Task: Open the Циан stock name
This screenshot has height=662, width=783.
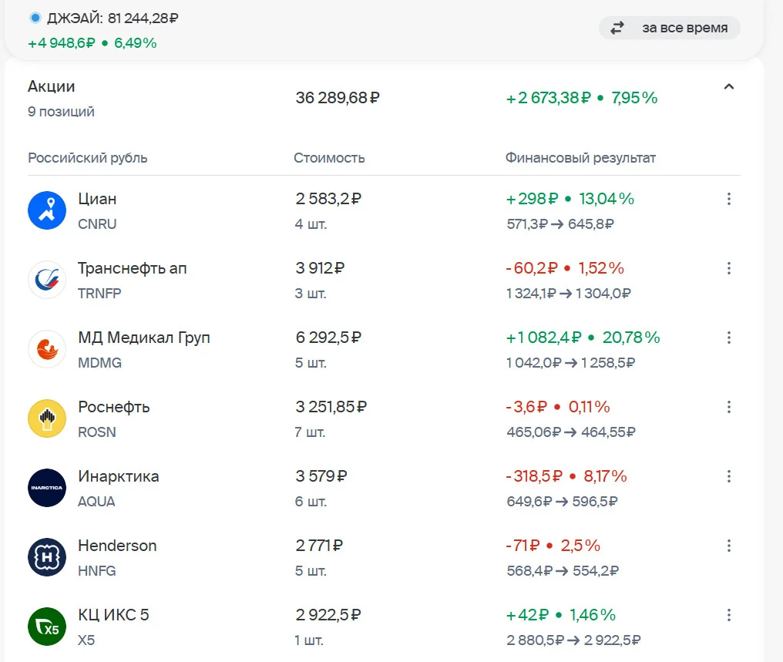Action: click(97, 199)
